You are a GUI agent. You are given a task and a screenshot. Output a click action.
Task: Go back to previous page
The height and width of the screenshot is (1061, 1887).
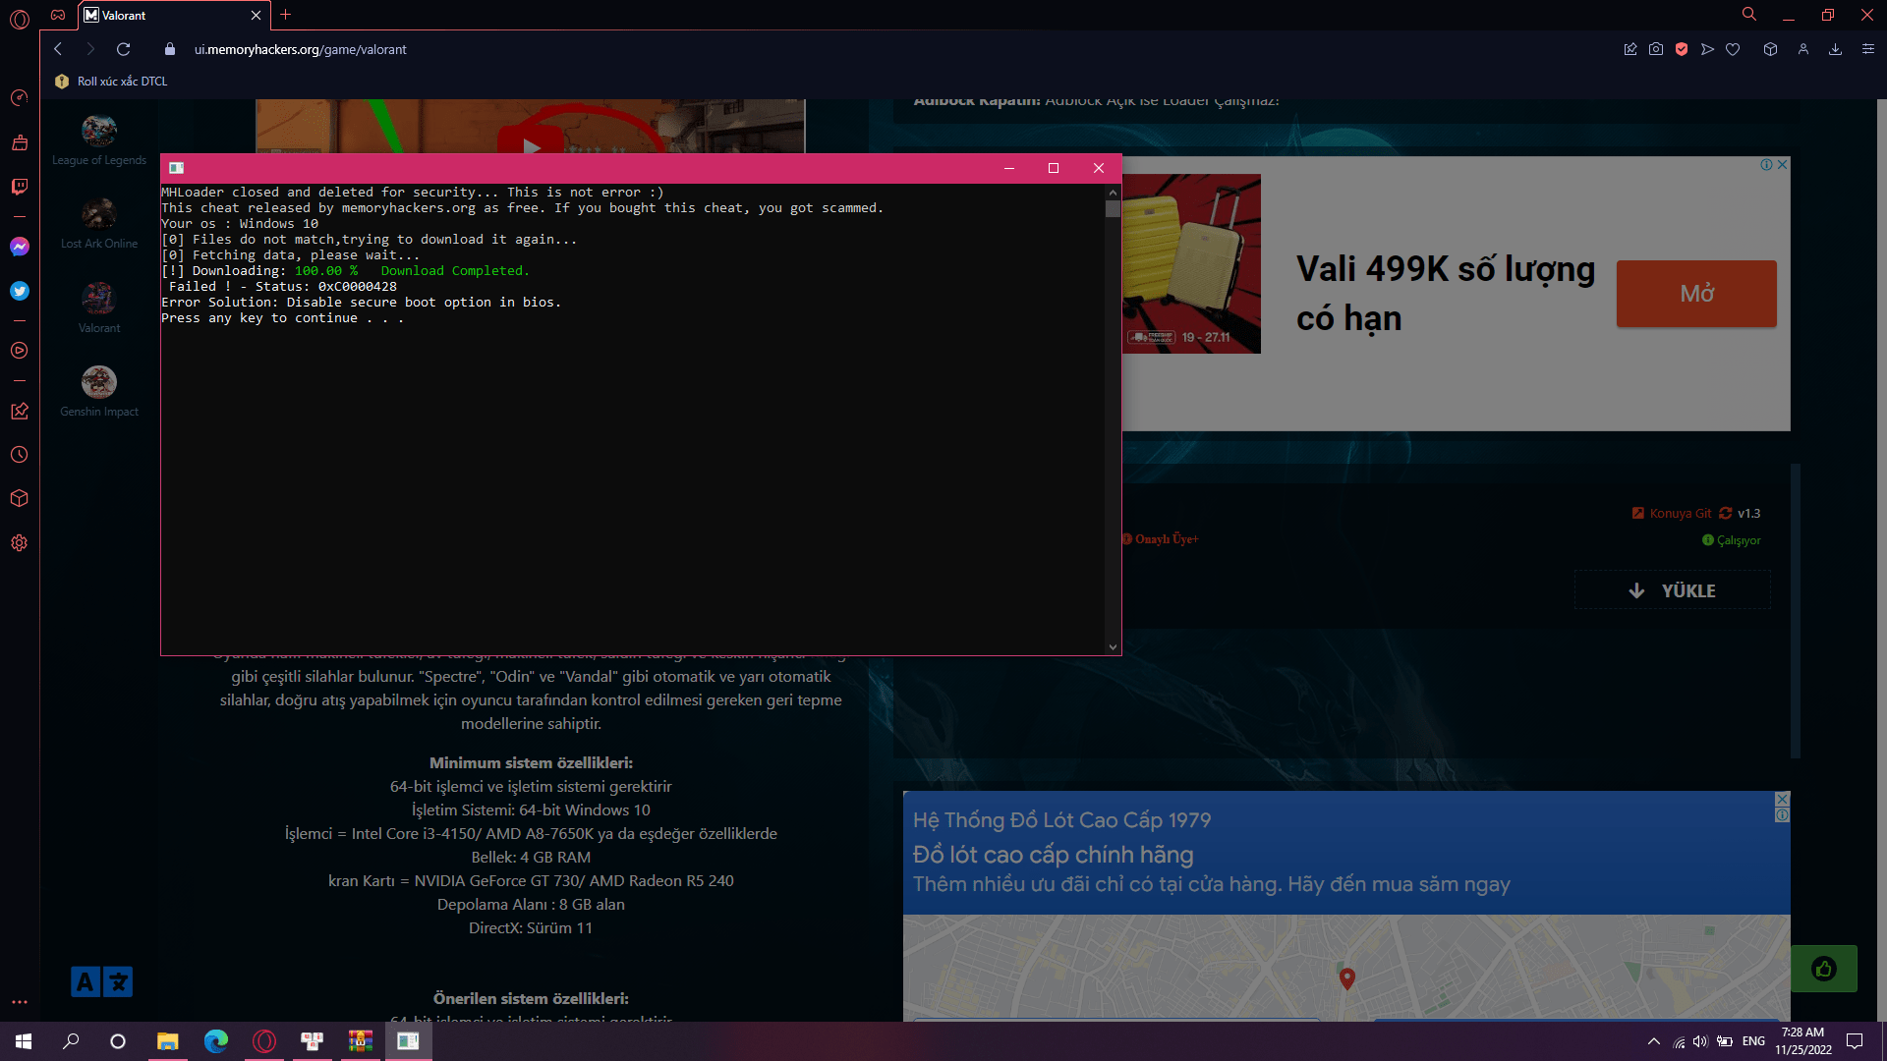(58, 49)
